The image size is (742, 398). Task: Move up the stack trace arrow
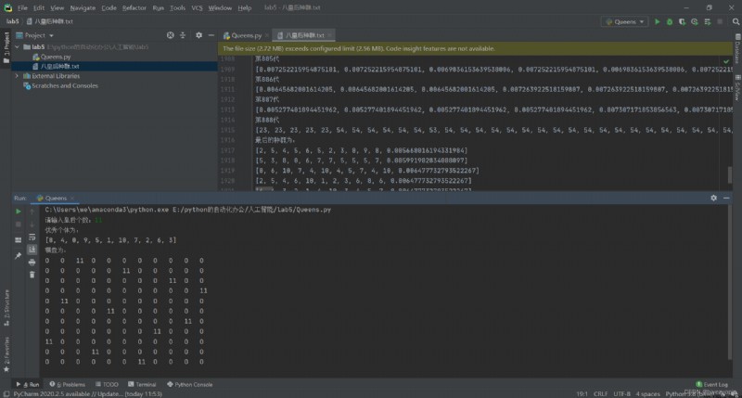click(32, 212)
